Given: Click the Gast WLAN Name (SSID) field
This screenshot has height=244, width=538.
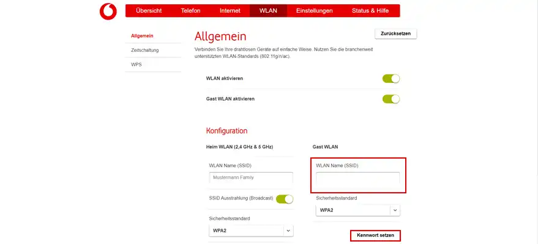Looking at the screenshot, I should (357, 178).
